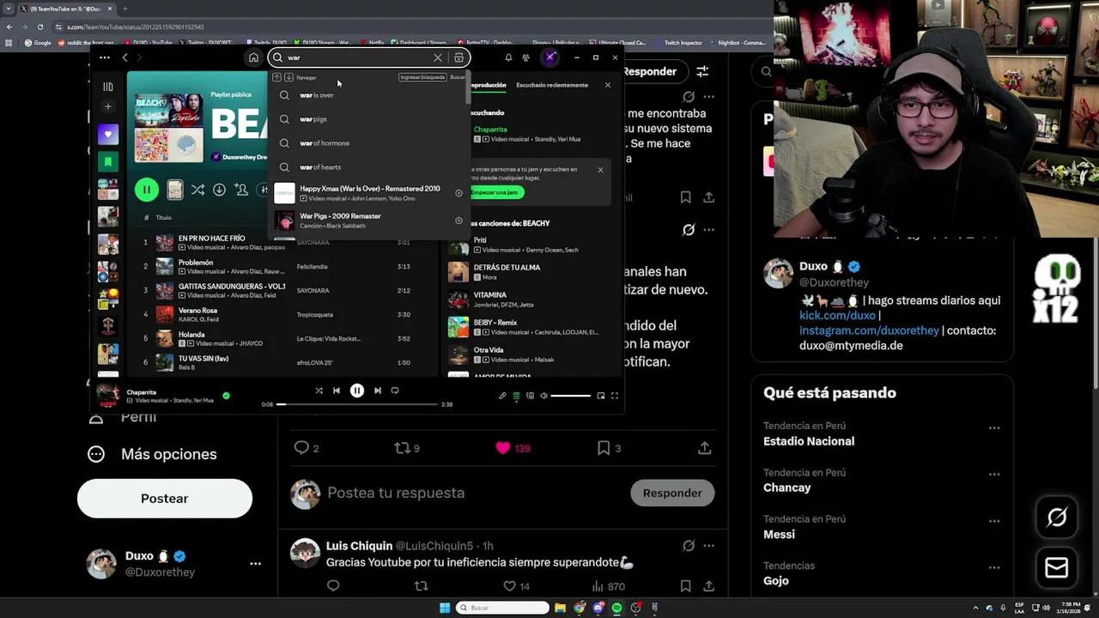This screenshot has width=1099, height=618.
Task: Close the Spotify queue panel
Action: click(x=608, y=85)
